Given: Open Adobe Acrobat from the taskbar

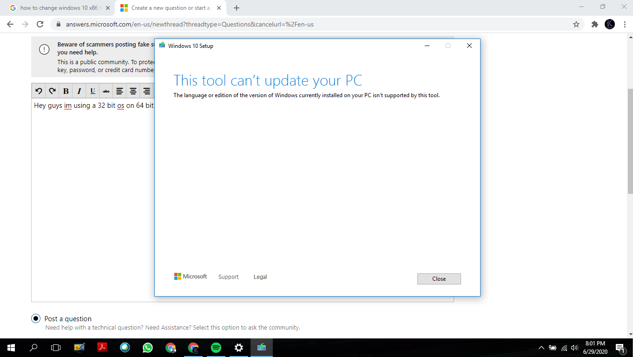Looking at the screenshot, I should click(x=102, y=347).
